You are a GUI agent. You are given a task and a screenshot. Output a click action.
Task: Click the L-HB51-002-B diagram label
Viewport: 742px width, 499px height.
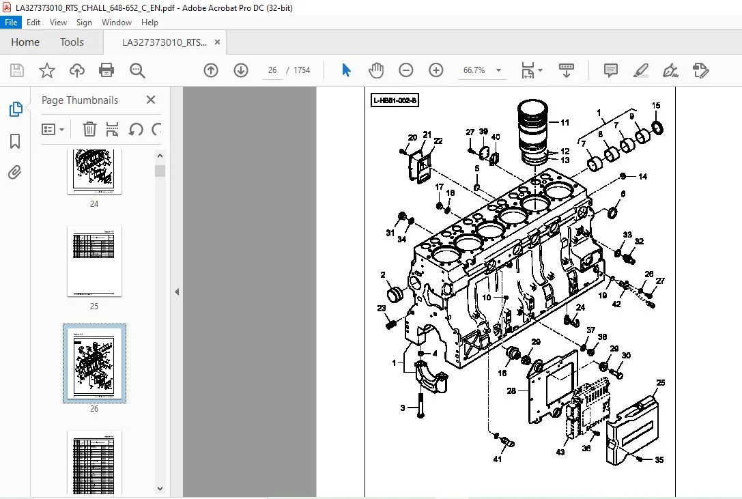click(395, 100)
